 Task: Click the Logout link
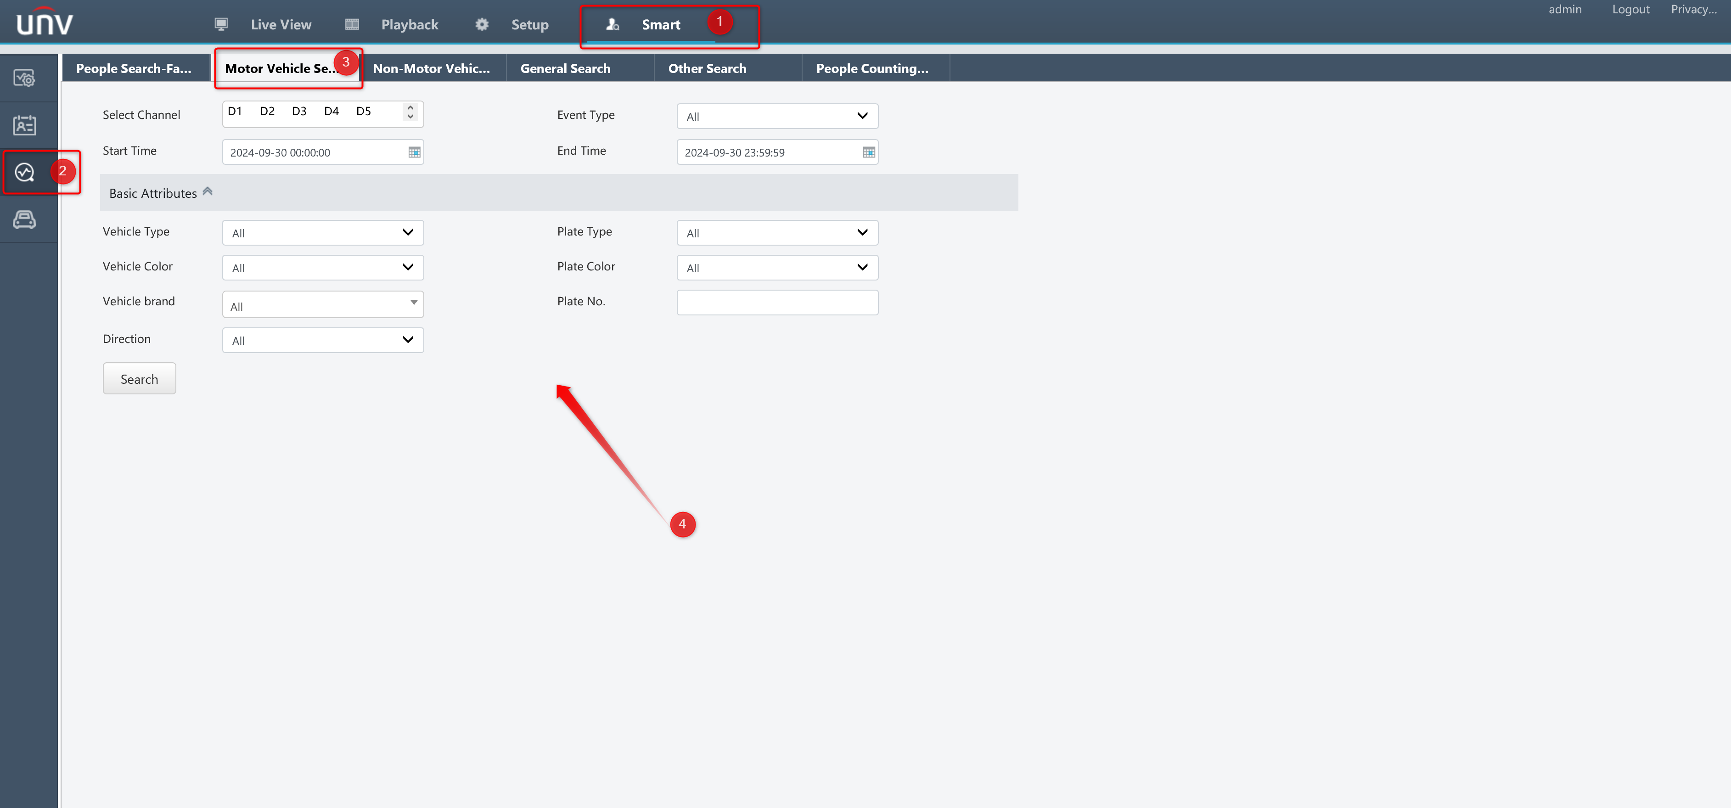[1630, 9]
